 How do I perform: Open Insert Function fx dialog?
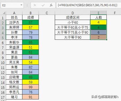[51, 5]
